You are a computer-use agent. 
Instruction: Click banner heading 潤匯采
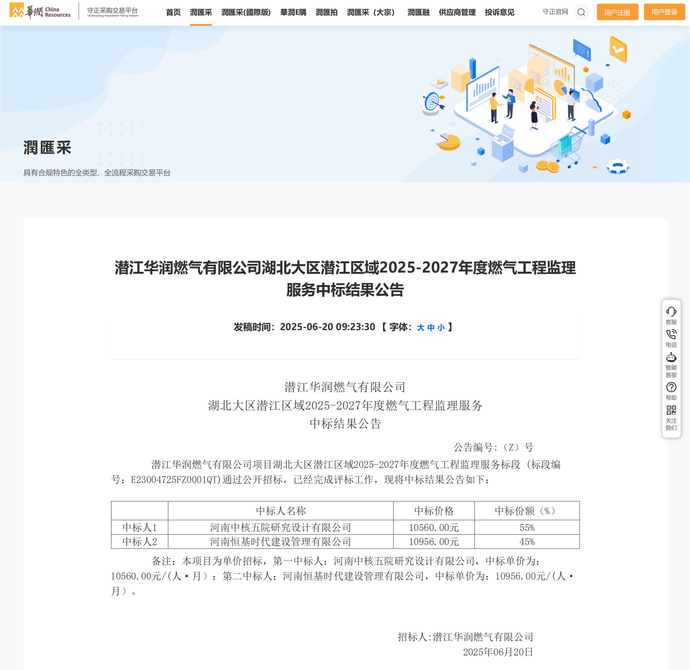(48, 147)
